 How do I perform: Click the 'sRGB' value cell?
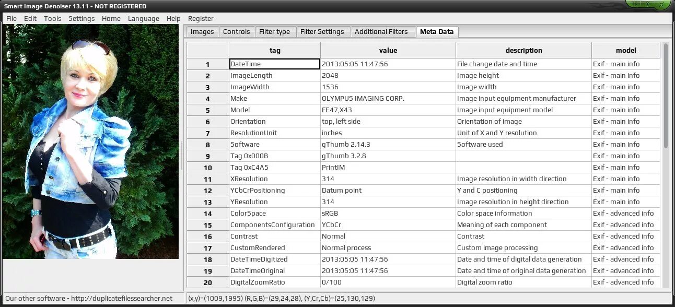(x=388, y=214)
